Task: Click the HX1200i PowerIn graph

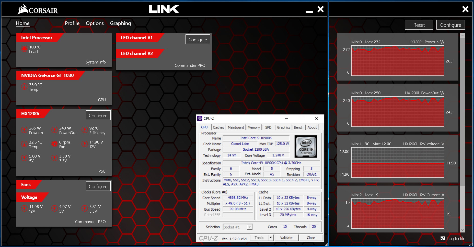Action: pos(398,61)
